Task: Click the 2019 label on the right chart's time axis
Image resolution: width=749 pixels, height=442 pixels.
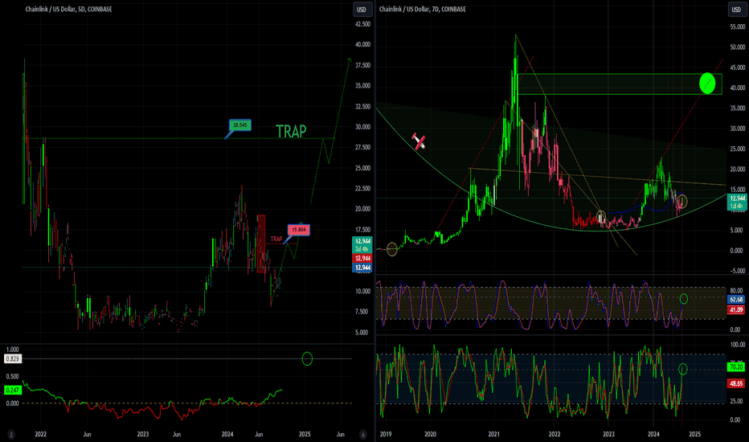Action: point(386,434)
